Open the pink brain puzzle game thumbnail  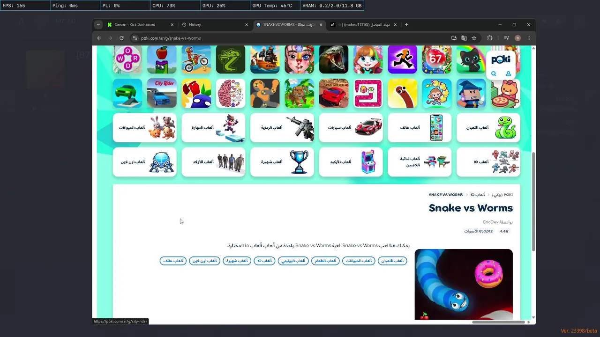[231, 93]
